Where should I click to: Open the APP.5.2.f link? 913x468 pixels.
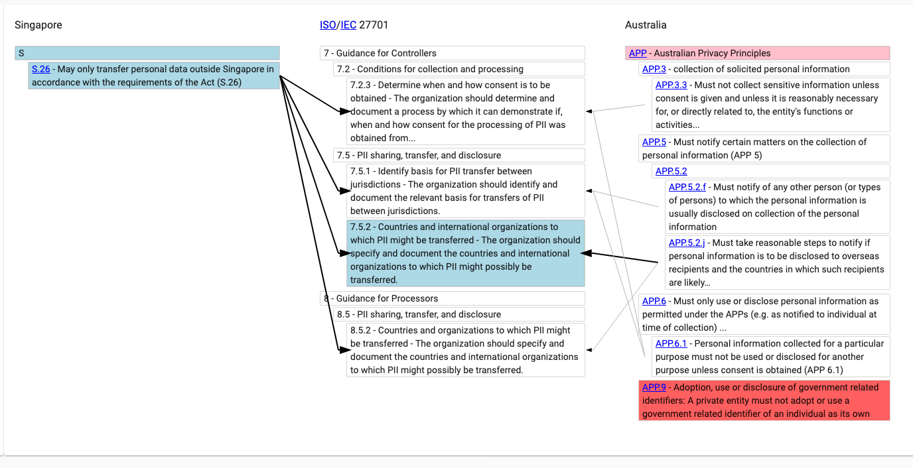point(687,187)
